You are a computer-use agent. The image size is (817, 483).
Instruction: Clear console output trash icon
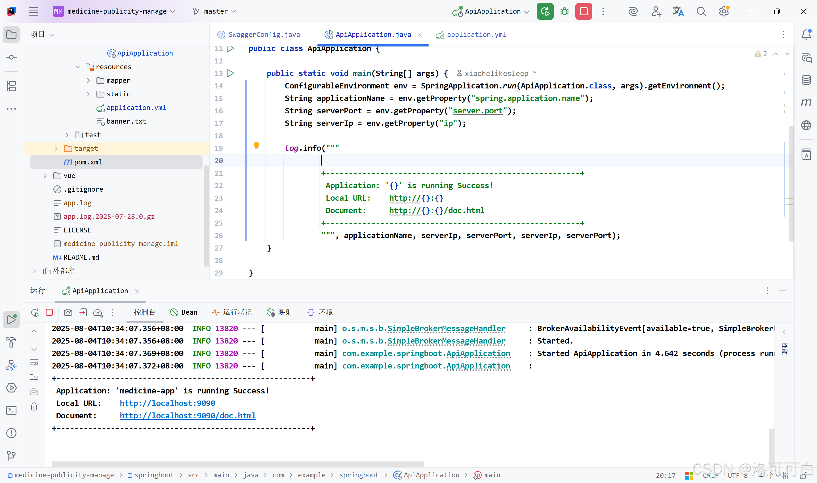click(x=34, y=406)
